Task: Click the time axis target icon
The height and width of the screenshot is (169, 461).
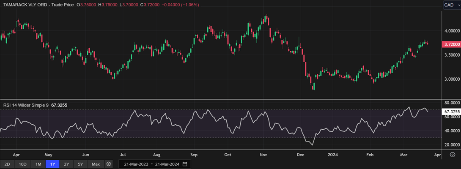Action: (452, 154)
